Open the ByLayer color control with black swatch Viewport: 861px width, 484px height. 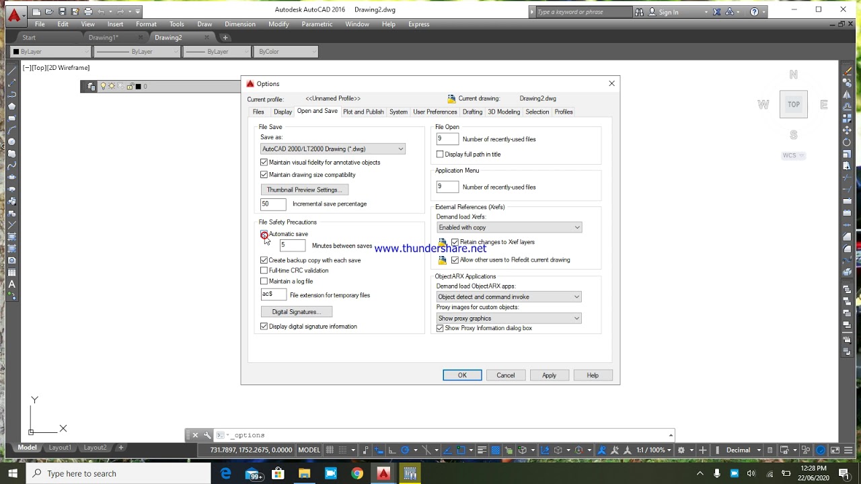[50, 52]
